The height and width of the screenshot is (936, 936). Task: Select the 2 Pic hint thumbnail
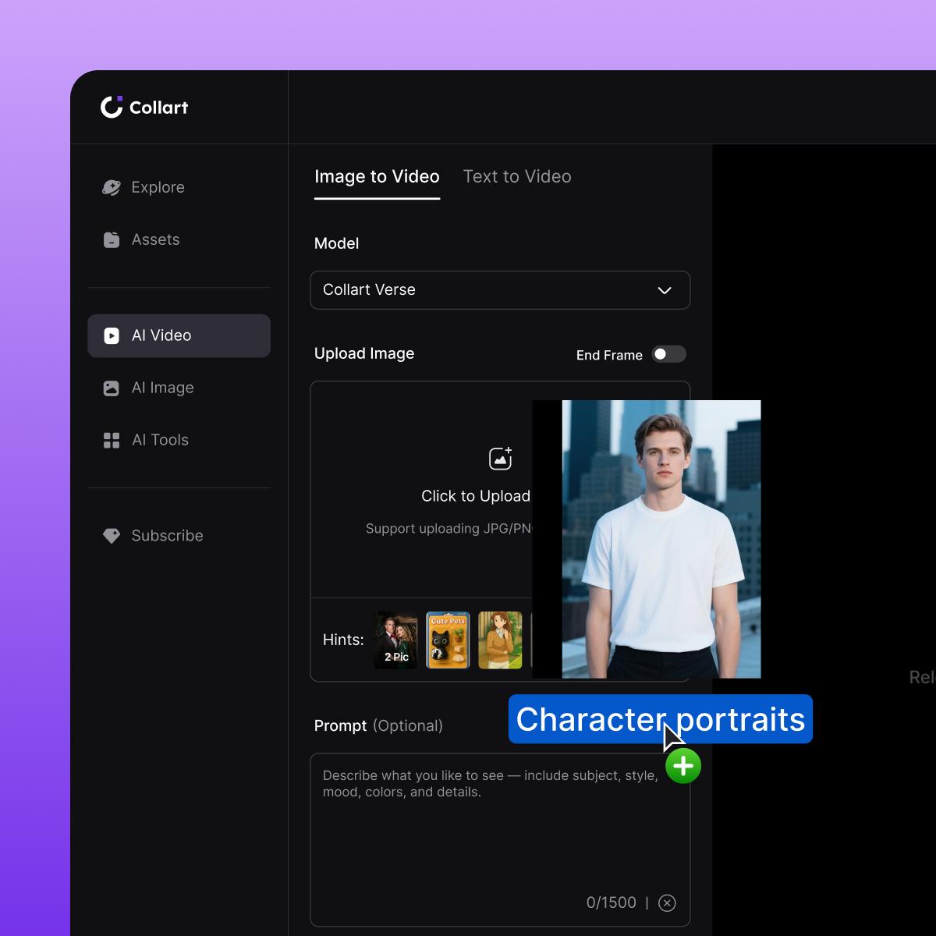(395, 640)
